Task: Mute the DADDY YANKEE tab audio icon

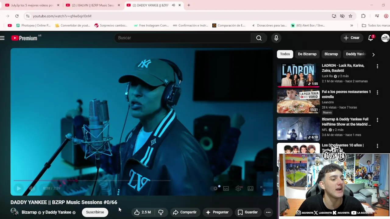Action: [173, 5]
